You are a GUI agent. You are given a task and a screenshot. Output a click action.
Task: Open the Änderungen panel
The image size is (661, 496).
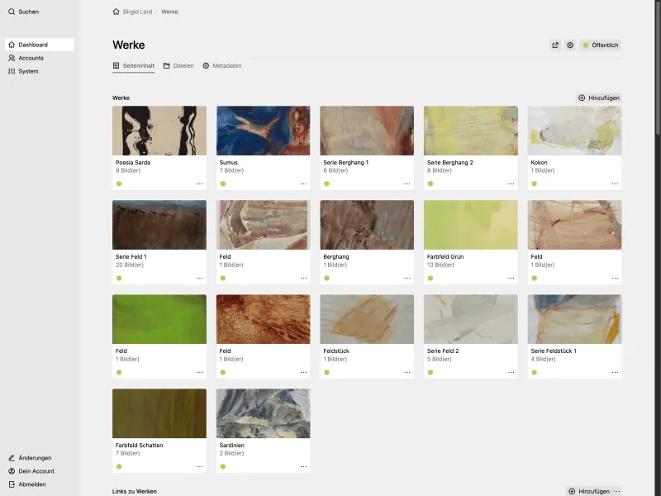pyautogui.click(x=13, y=457)
